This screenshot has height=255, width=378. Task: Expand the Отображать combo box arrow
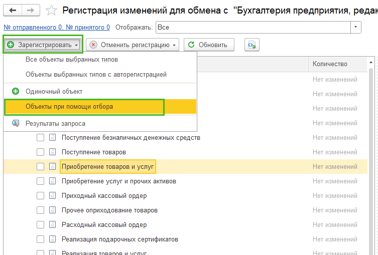[355, 27]
